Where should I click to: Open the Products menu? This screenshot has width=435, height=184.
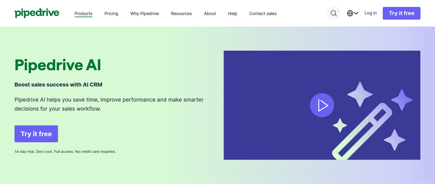(84, 14)
